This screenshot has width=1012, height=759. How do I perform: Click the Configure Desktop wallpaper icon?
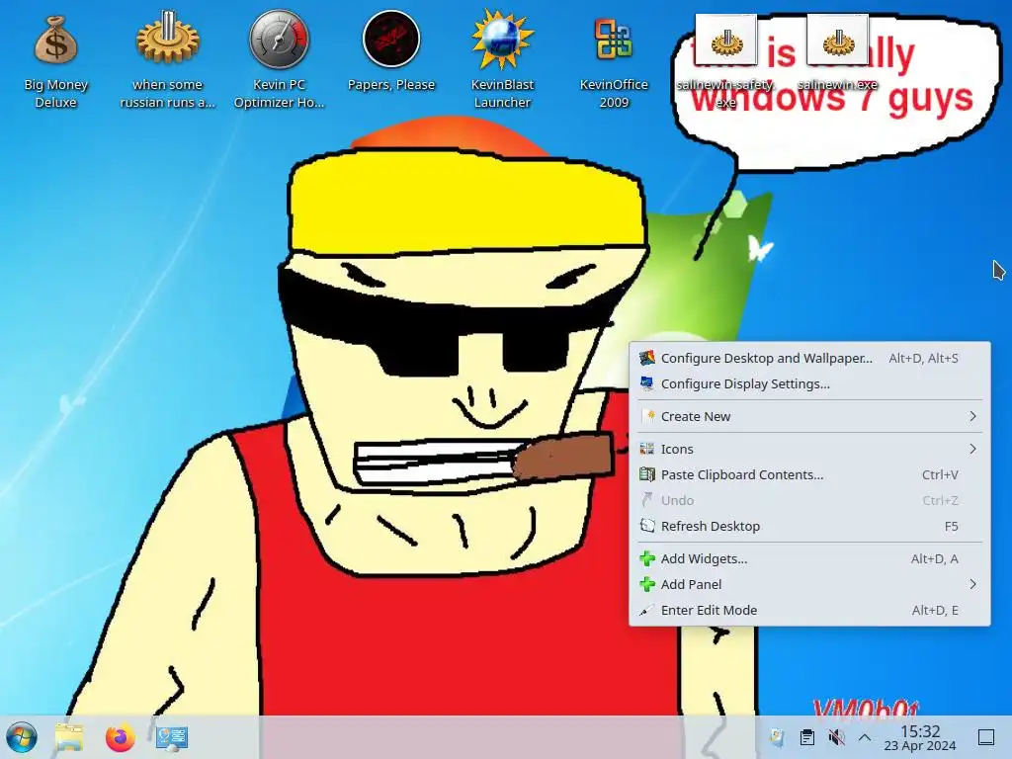[x=646, y=358]
